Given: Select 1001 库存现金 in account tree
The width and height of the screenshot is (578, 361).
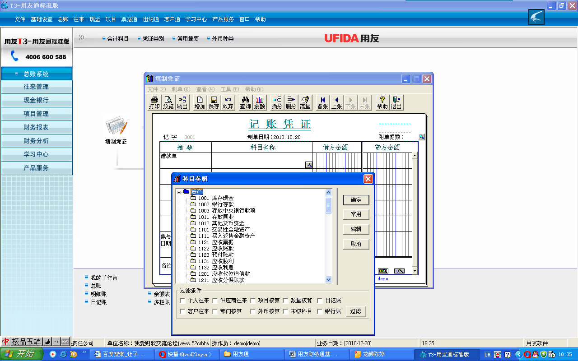Looking at the screenshot, I should coord(216,198).
